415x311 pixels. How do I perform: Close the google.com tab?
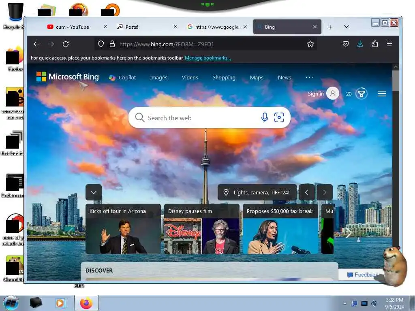pyautogui.click(x=245, y=27)
